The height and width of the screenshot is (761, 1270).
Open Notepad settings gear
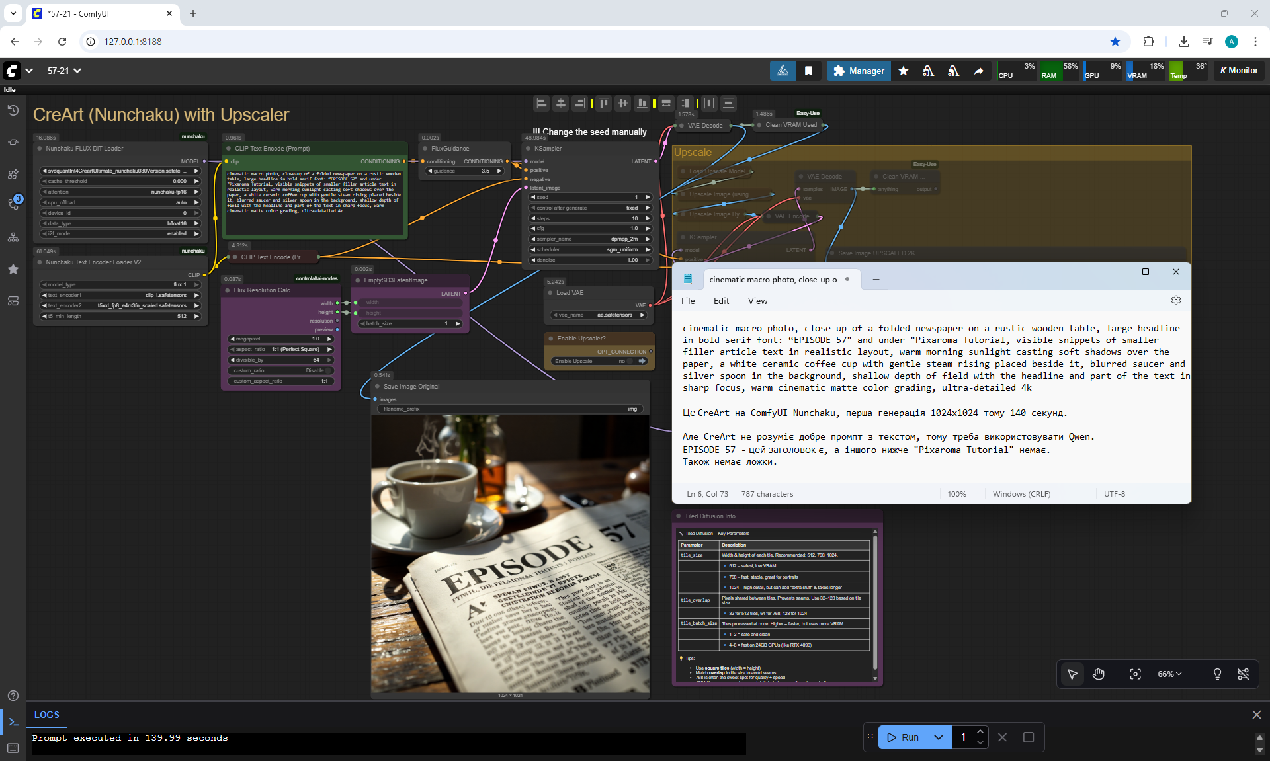(x=1175, y=300)
